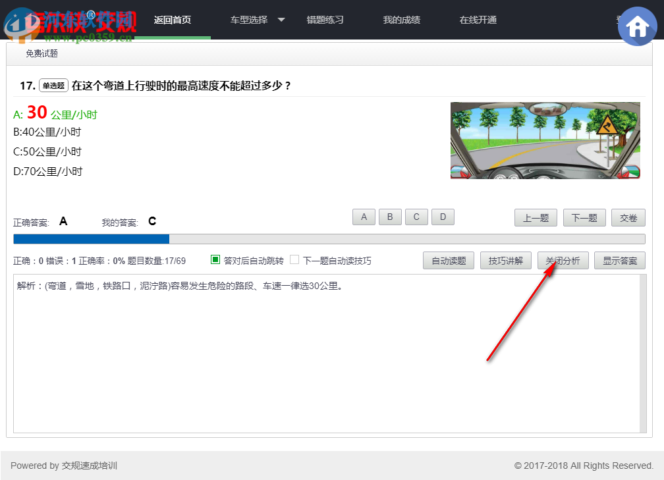Switch to the 免费试题 tab
Screen dimensions: 664x480
[41, 53]
